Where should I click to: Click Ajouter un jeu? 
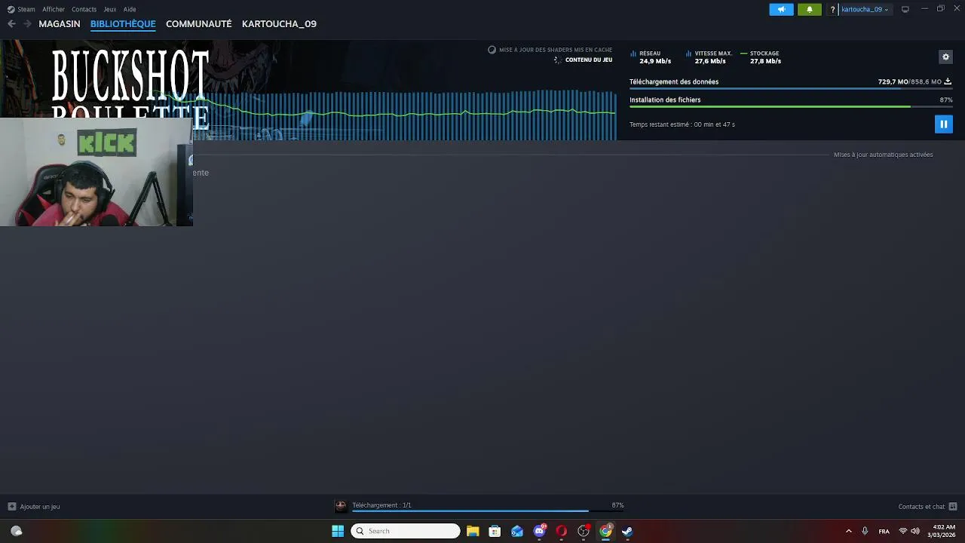(40, 507)
